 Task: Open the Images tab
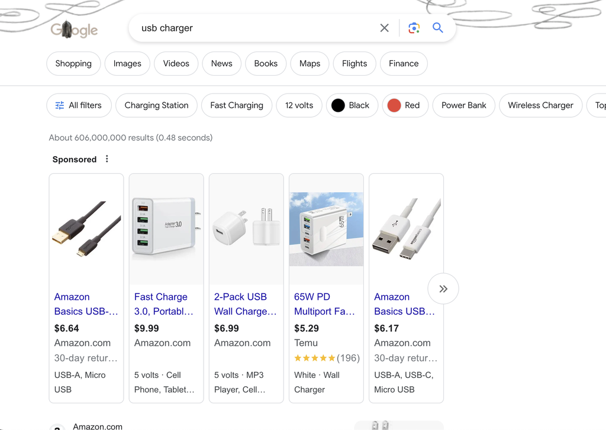tap(127, 63)
